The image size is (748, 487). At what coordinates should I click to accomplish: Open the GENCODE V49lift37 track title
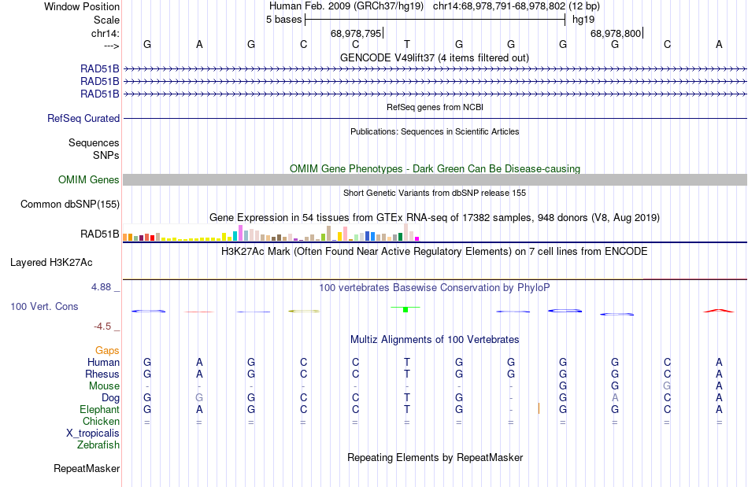(x=435, y=57)
